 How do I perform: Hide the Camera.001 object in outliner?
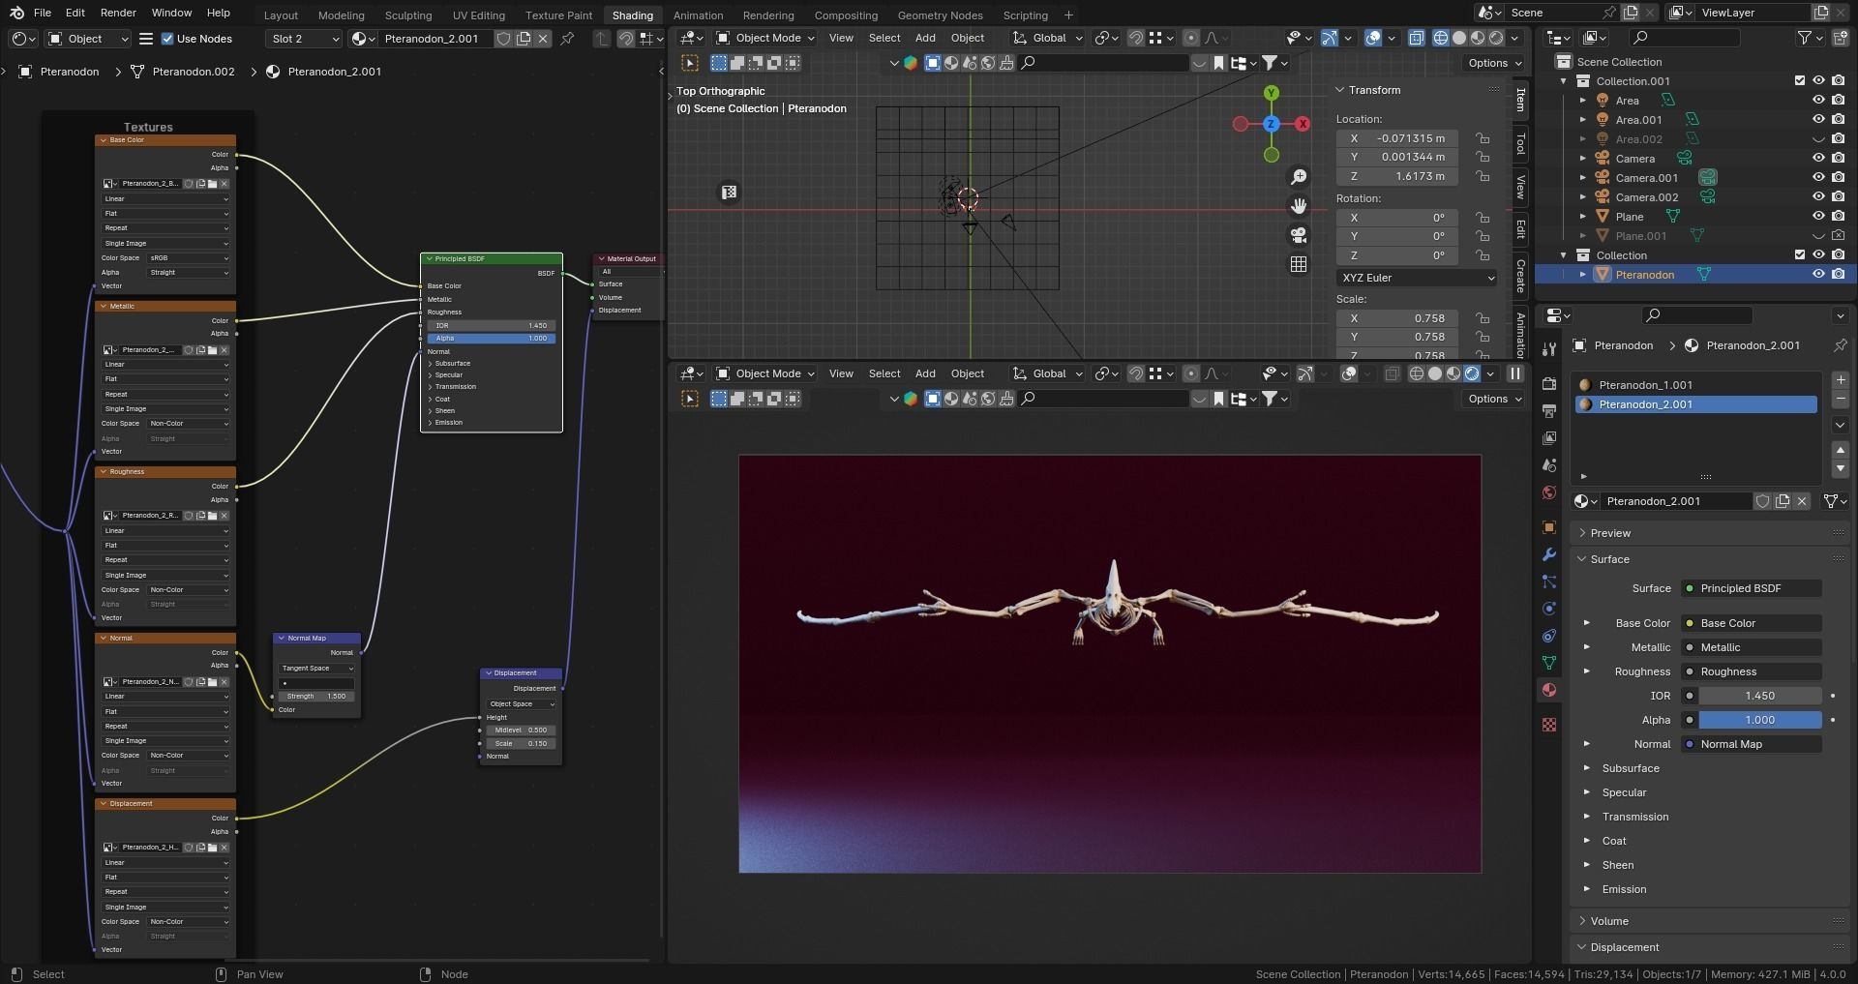[x=1818, y=178]
